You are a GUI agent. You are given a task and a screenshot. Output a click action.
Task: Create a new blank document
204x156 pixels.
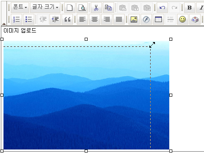pyautogui.click(x=70, y=7)
